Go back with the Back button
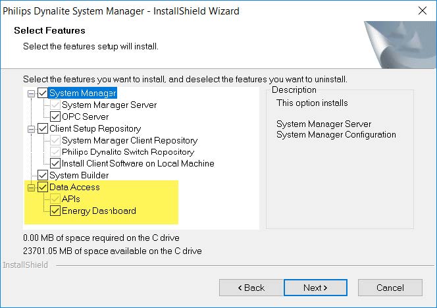This screenshot has width=437, height=308. (251, 288)
